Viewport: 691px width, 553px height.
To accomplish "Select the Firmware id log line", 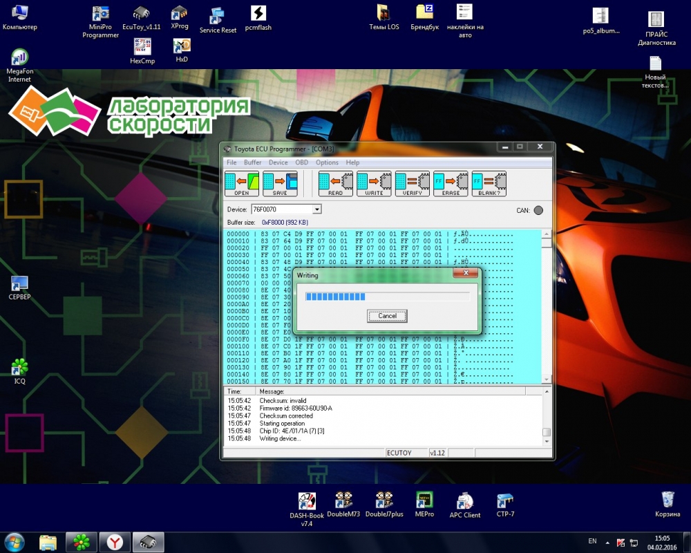I will [x=296, y=409].
